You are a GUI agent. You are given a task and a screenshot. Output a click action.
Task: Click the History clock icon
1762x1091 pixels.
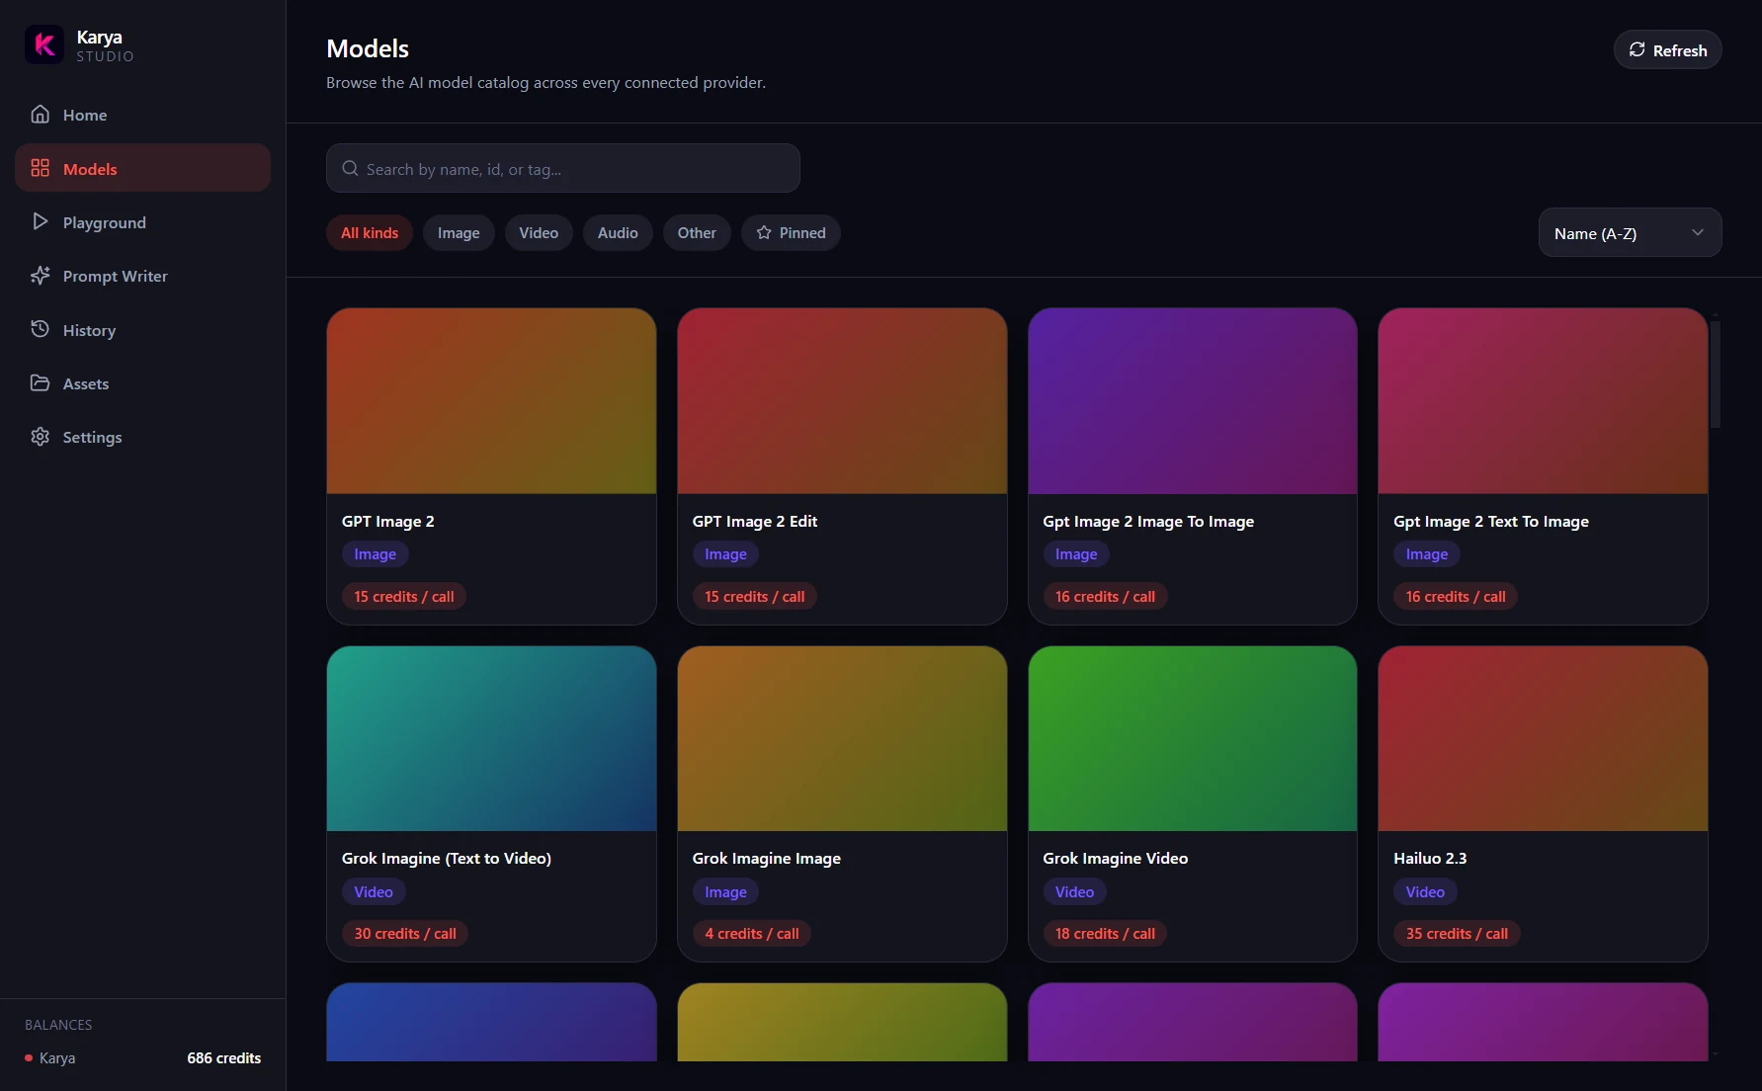coord(40,329)
